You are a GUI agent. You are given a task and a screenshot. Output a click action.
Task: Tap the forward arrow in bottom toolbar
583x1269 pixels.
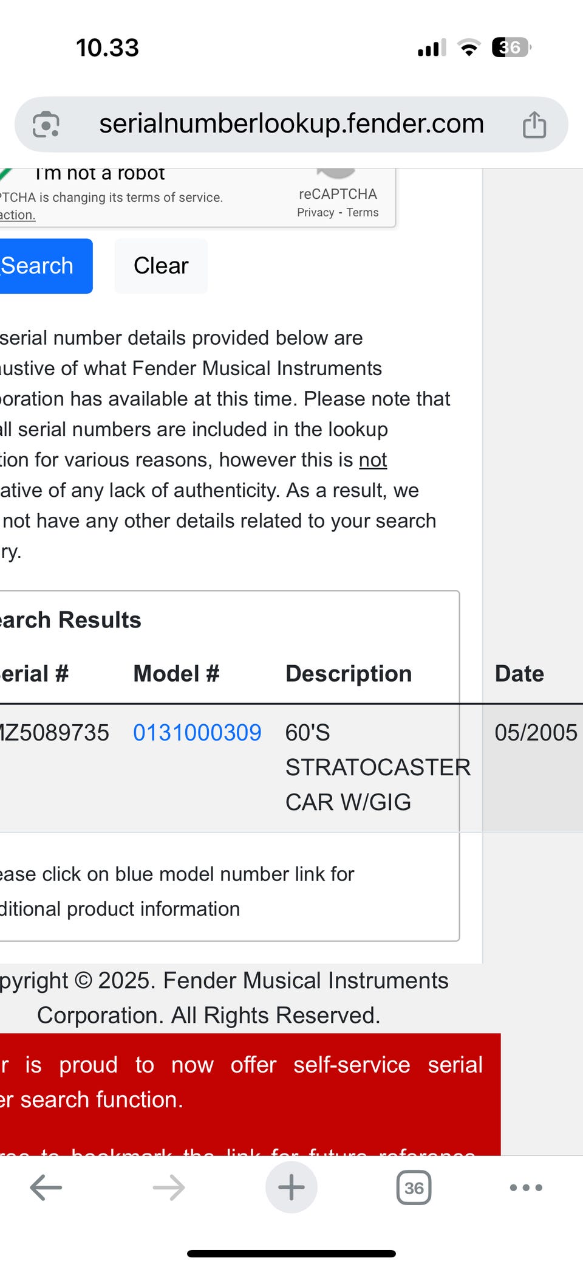(x=169, y=1188)
